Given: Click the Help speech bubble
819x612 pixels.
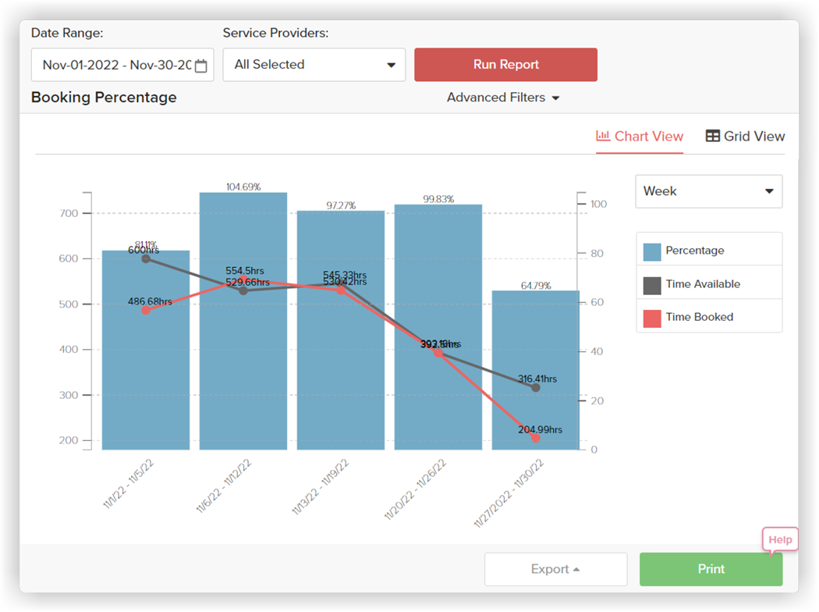Looking at the screenshot, I should pos(780,539).
